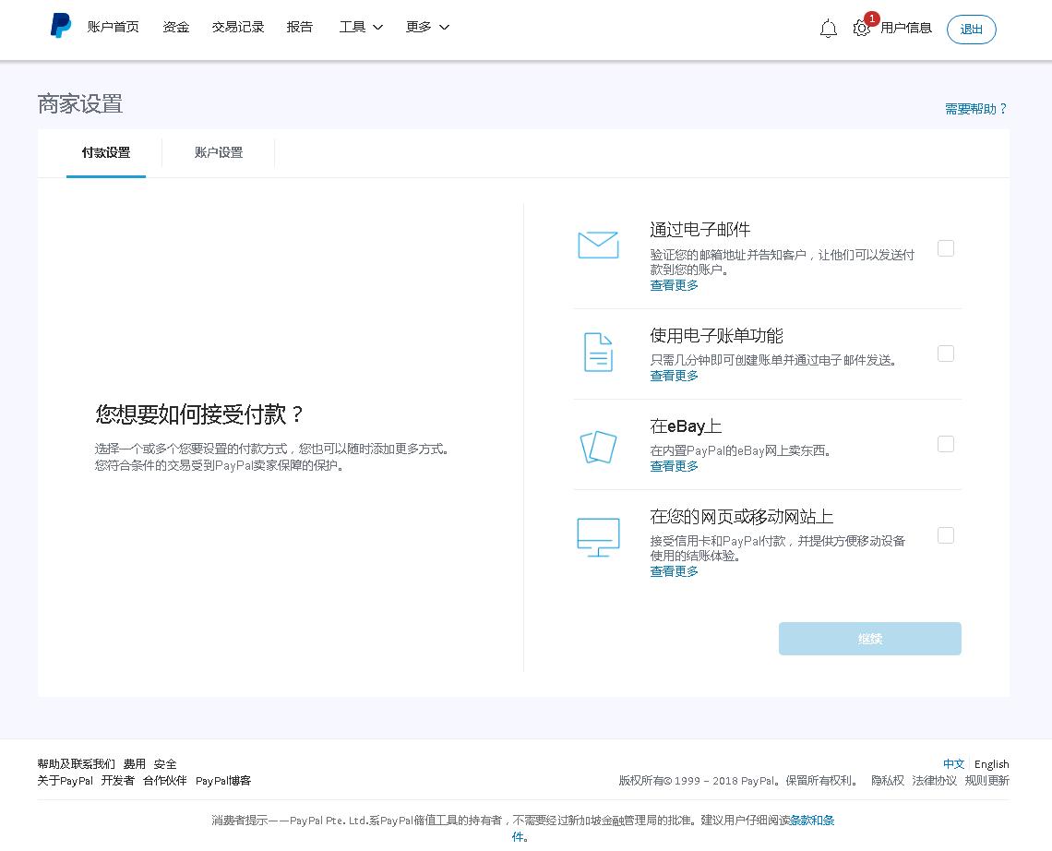Open the notifications bell
Image resolution: width=1052 pixels, height=851 pixels.
(x=828, y=28)
